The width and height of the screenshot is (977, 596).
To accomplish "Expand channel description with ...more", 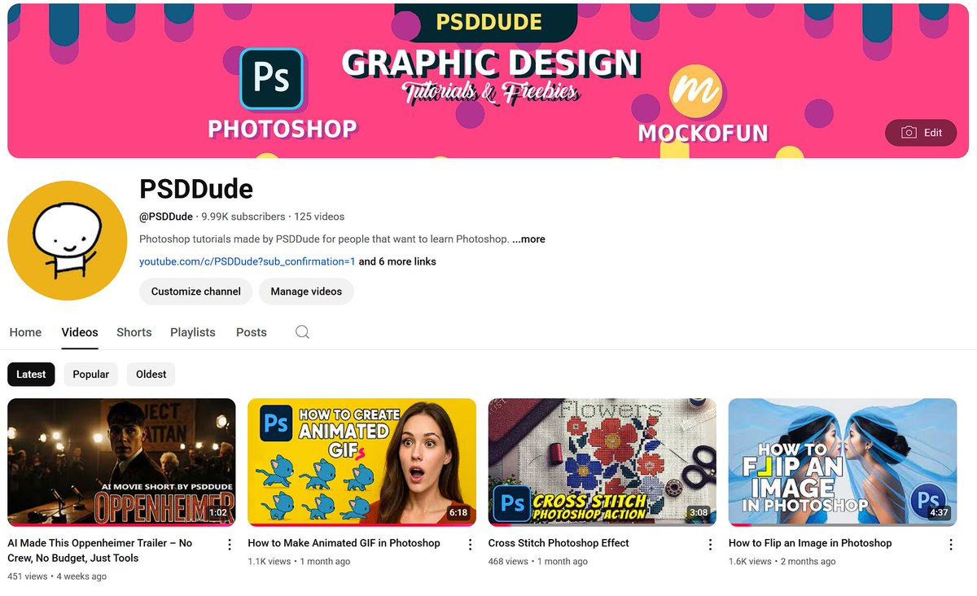I will pos(528,239).
